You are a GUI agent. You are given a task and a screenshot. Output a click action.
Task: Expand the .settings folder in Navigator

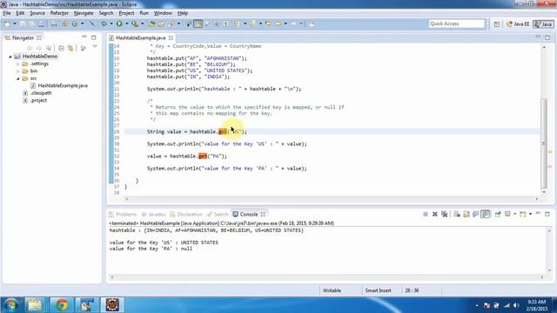point(17,63)
